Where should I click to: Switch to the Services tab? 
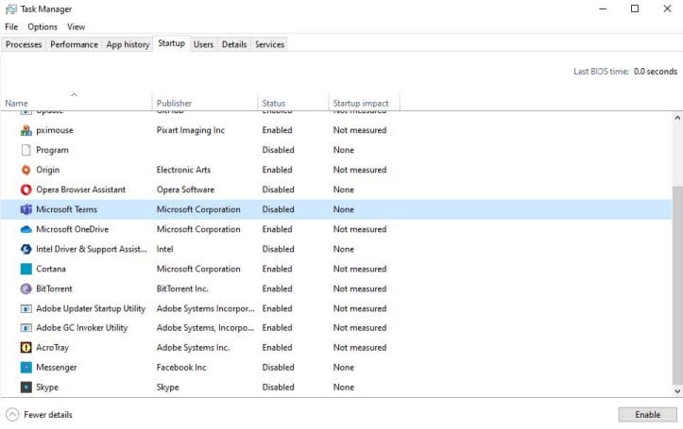coord(269,44)
